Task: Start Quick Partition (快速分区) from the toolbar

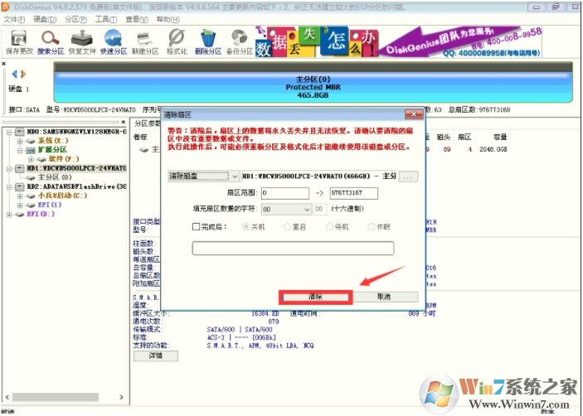Action: [x=114, y=42]
